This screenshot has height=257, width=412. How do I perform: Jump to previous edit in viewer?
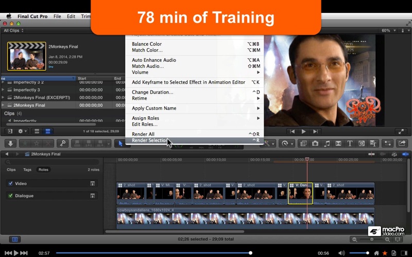point(292,132)
